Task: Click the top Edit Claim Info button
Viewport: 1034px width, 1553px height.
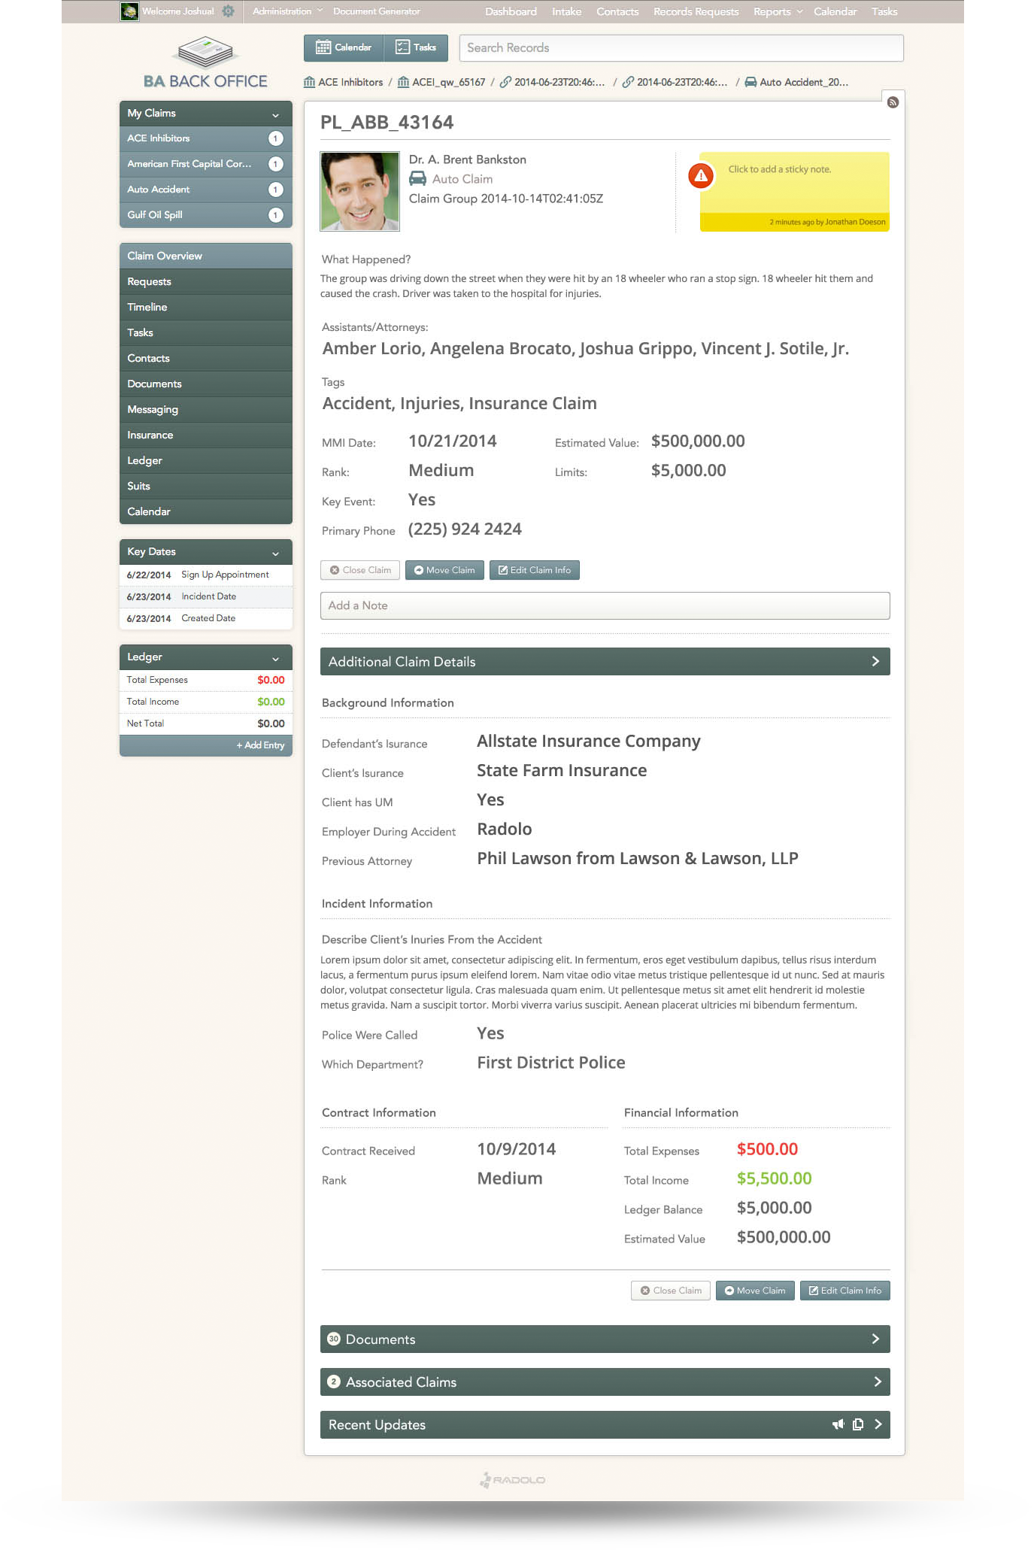Action: point(534,570)
